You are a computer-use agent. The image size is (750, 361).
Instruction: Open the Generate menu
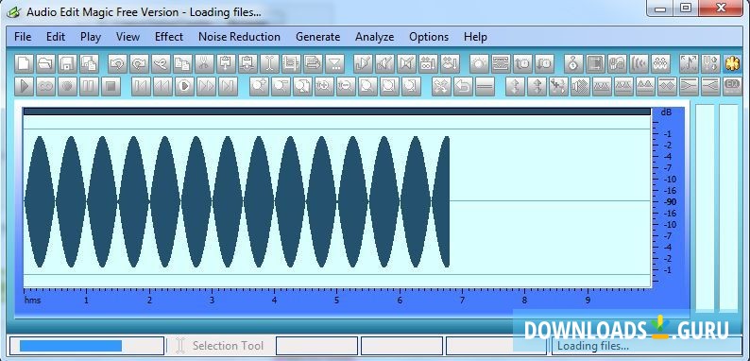point(317,37)
